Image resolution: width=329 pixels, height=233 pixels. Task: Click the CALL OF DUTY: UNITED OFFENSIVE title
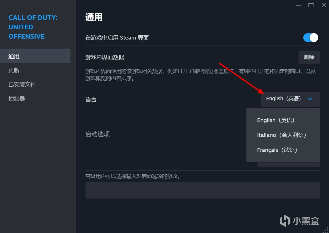point(33,27)
